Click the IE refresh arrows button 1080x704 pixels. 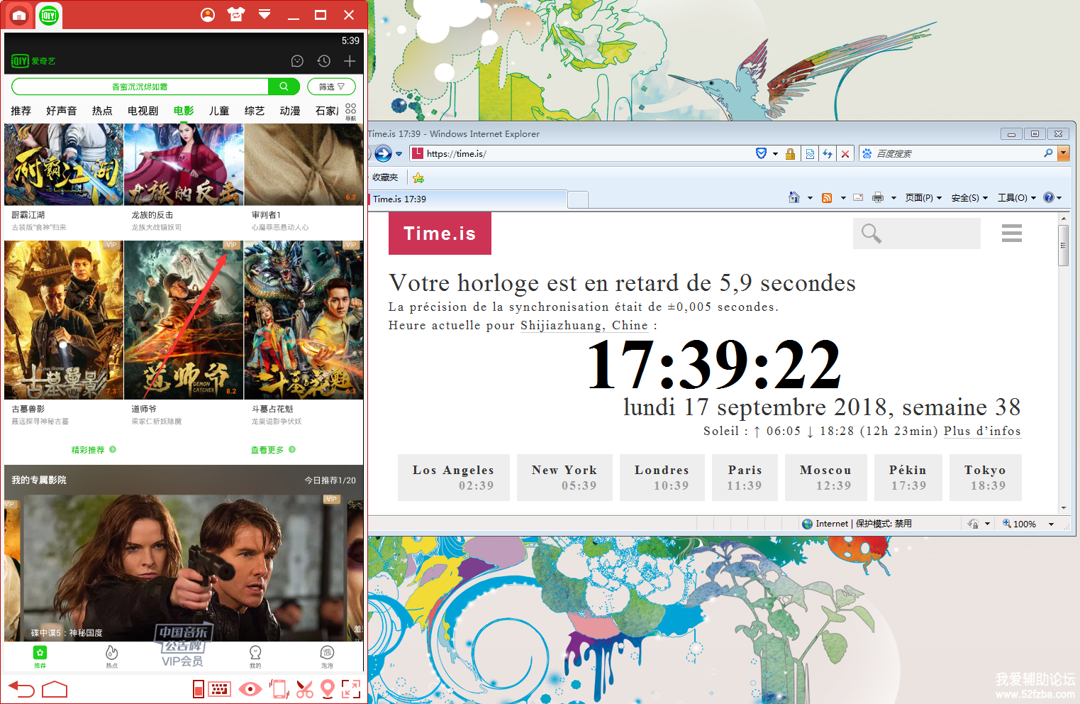click(x=828, y=153)
